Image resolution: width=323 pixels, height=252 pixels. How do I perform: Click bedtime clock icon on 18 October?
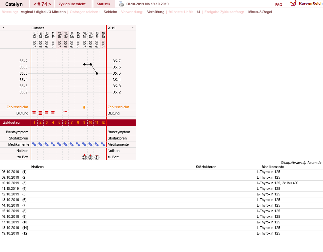97,157
